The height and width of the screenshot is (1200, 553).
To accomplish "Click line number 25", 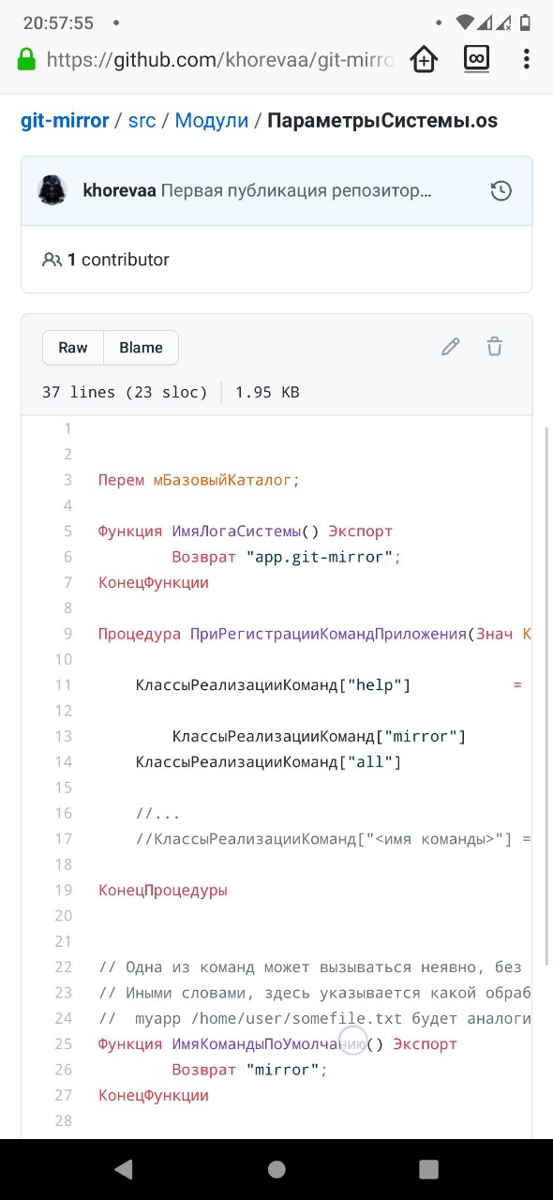I will coord(64,1043).
